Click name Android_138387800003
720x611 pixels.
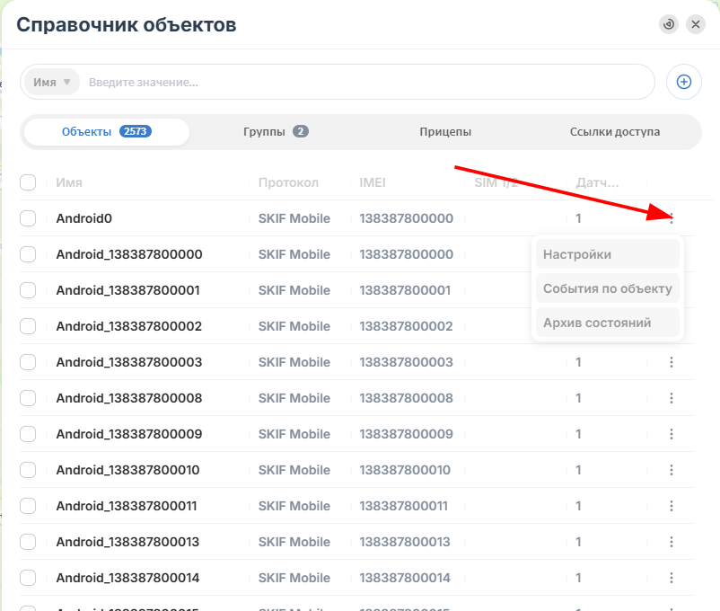point(129,362)
